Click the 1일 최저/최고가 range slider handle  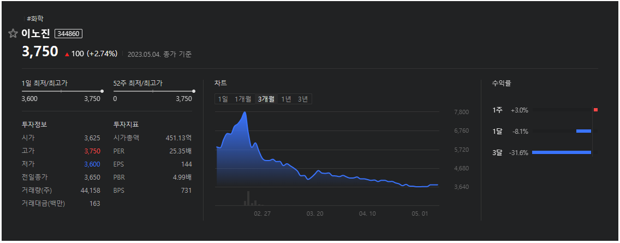102,91
